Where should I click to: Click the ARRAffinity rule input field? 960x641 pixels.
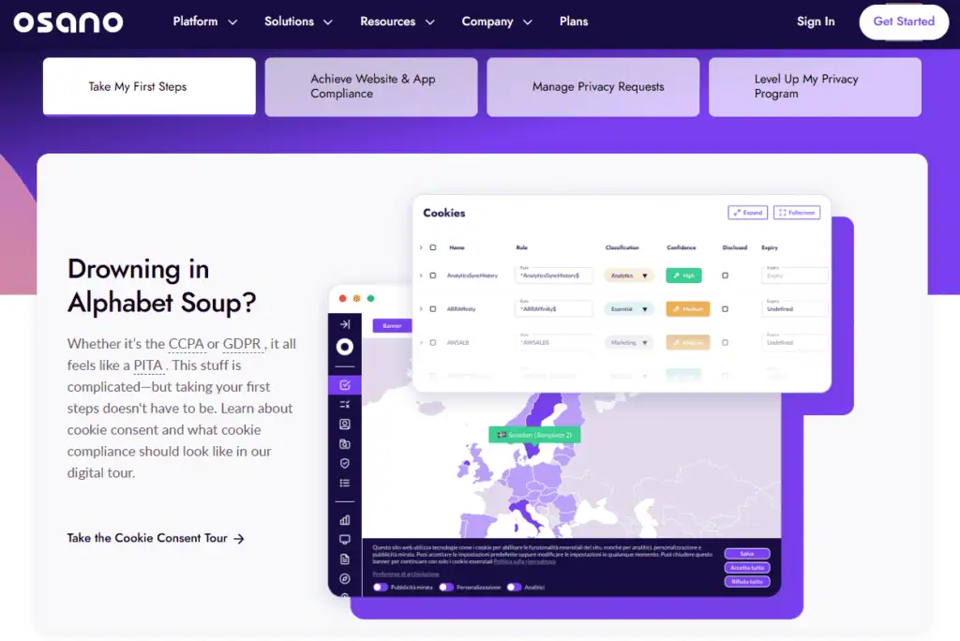pyautogui.click(x=554, y=309)
